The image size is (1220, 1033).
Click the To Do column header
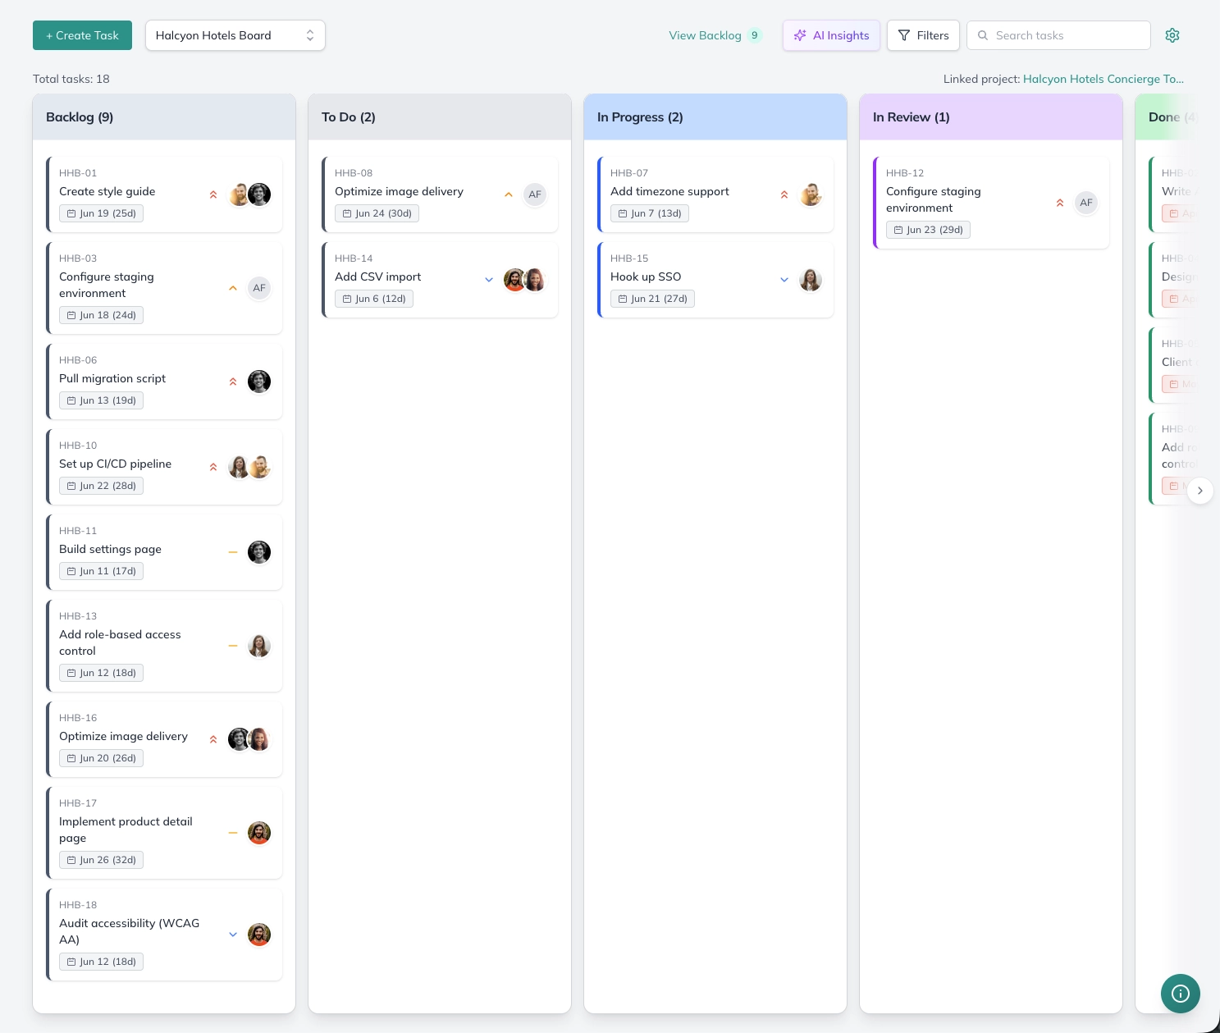coord(440,117)
